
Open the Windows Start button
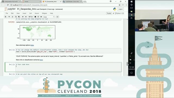pyautogui.click(x=132, y=2)
